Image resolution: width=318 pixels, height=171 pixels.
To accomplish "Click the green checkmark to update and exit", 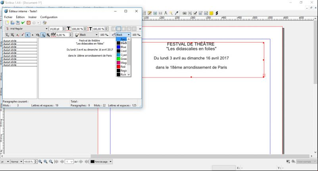I will pyautogui.click(x=23, y=23).
